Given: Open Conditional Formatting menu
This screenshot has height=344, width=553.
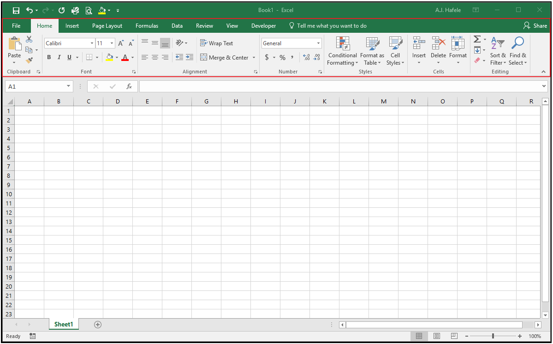Looking at the screenshot, I should (x=342, y=51).
